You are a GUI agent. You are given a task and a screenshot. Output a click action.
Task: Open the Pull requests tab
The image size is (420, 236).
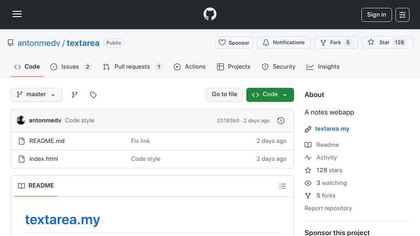click(133, 66)
